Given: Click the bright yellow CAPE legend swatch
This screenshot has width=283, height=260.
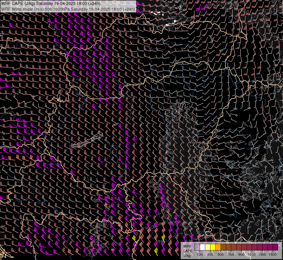Looking at the screenshot, I should [x=213, y=247].
